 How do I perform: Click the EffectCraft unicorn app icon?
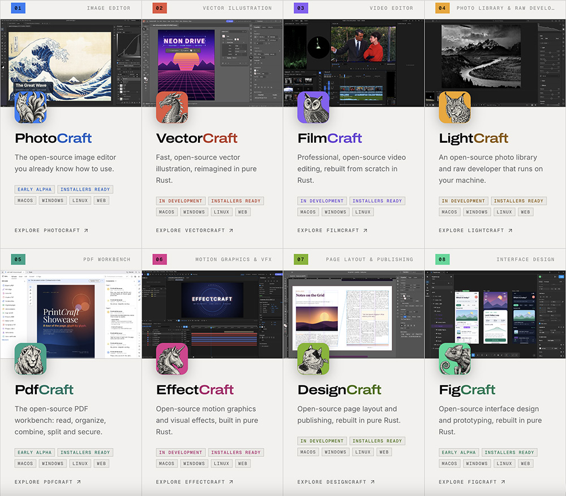[x=172, y=359]
